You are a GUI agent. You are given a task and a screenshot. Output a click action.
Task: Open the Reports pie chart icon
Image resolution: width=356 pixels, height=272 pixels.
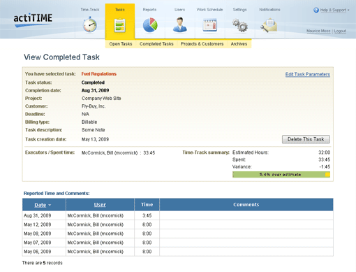[x=150, y=25]
